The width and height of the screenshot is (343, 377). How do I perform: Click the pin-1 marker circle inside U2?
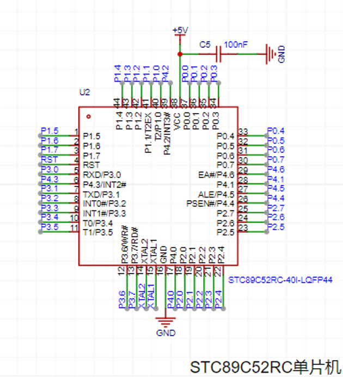coord(89,116)
